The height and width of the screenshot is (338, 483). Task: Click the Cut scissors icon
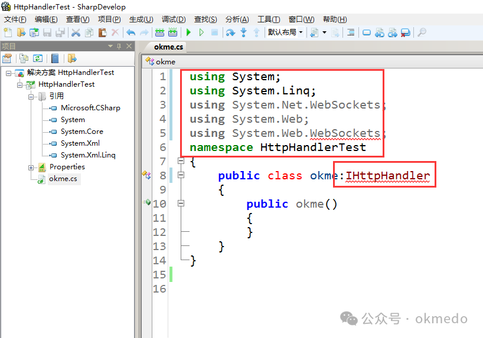[76, 32]
